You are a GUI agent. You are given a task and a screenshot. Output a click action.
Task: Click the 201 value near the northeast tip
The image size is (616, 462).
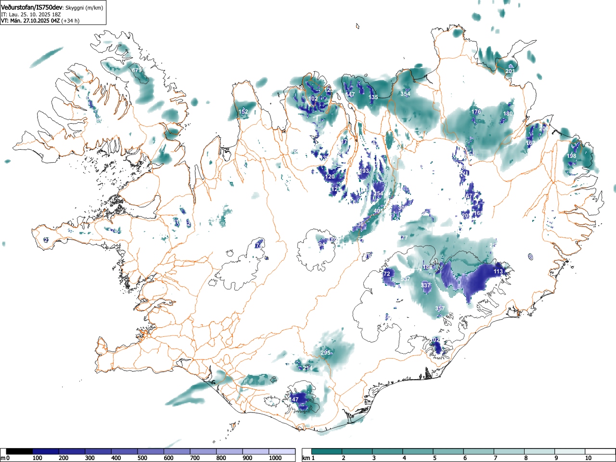click(x=510, y=71)
